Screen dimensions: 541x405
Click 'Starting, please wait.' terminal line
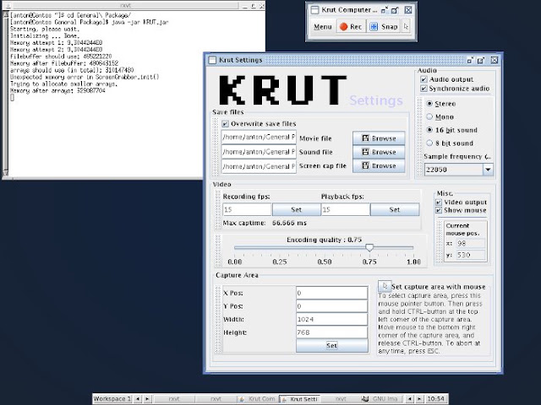click(x=45, y=29)
